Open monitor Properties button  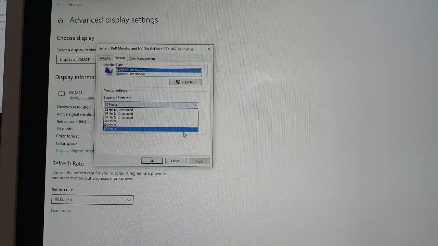185,82
